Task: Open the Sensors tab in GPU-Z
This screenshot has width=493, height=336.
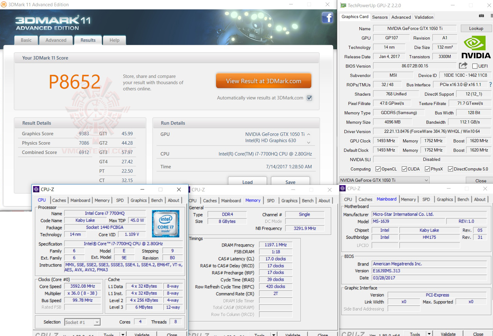Action: click(x=380, y=17)
